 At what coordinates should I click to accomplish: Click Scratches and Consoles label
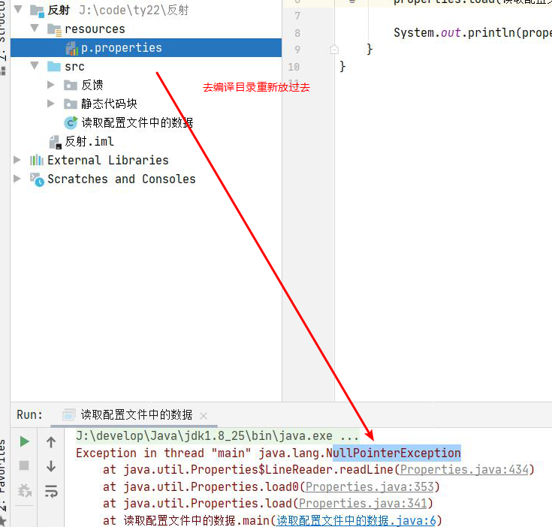click(x=122, y=179)
